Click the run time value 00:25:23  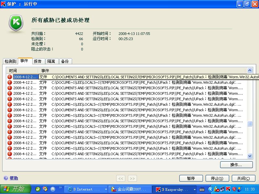pyautogui.click(x=126, y=39)
